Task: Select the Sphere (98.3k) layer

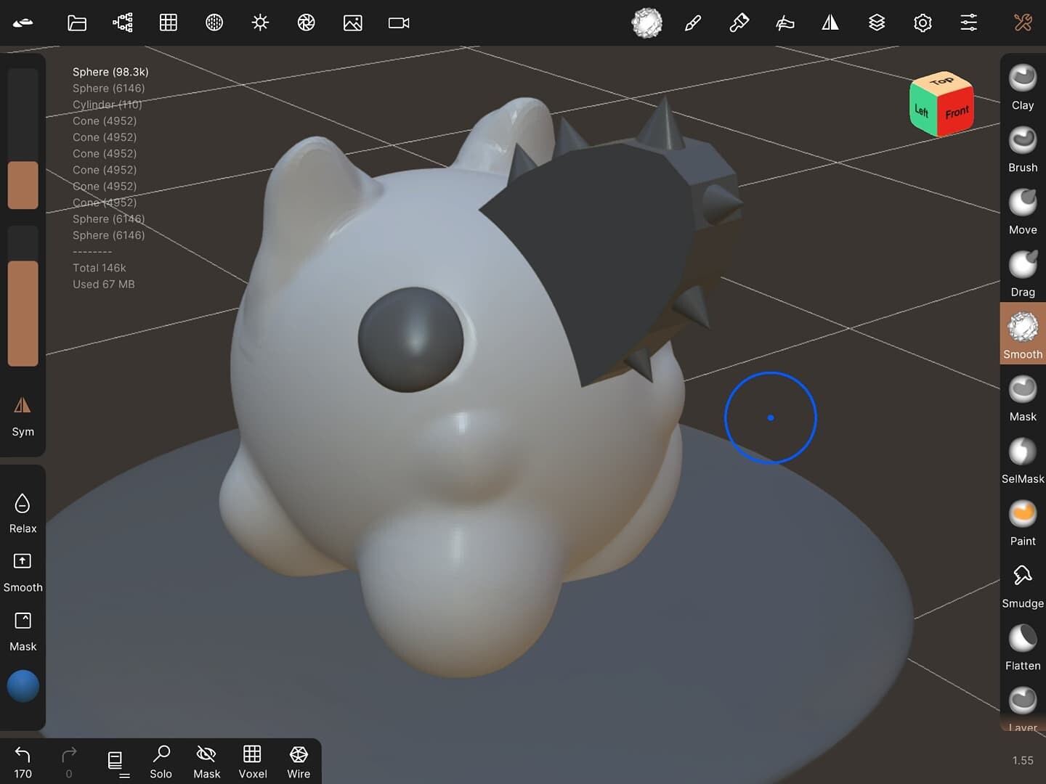Action: 110,72
